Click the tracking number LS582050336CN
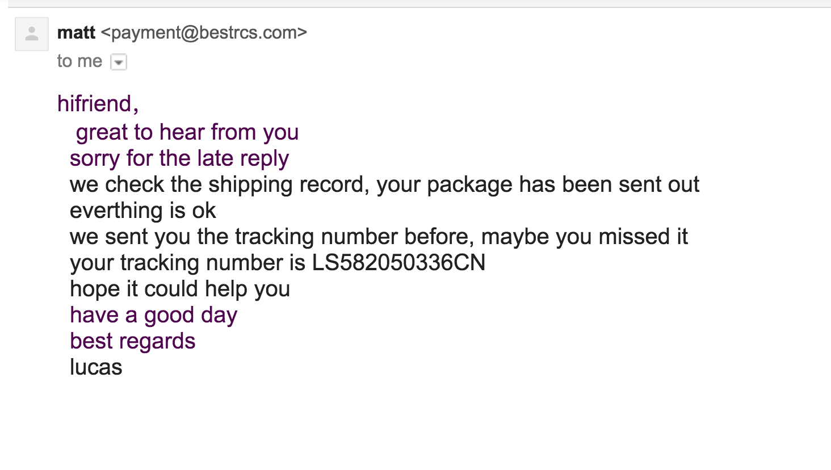 (399, 263)
